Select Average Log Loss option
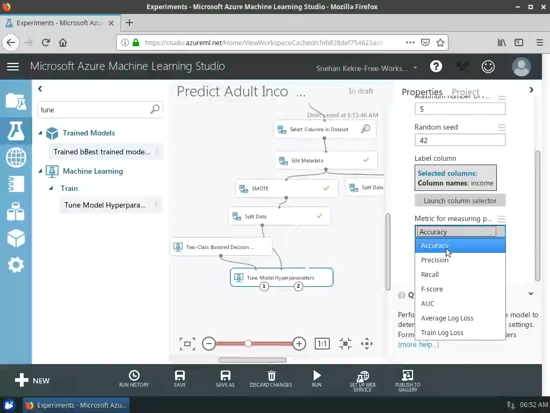 coord(460,318)
